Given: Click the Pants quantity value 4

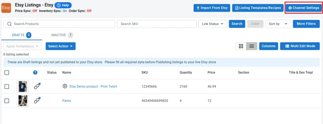Looking at the screenshot, I should pyautogui.click(x=181, y=101).
